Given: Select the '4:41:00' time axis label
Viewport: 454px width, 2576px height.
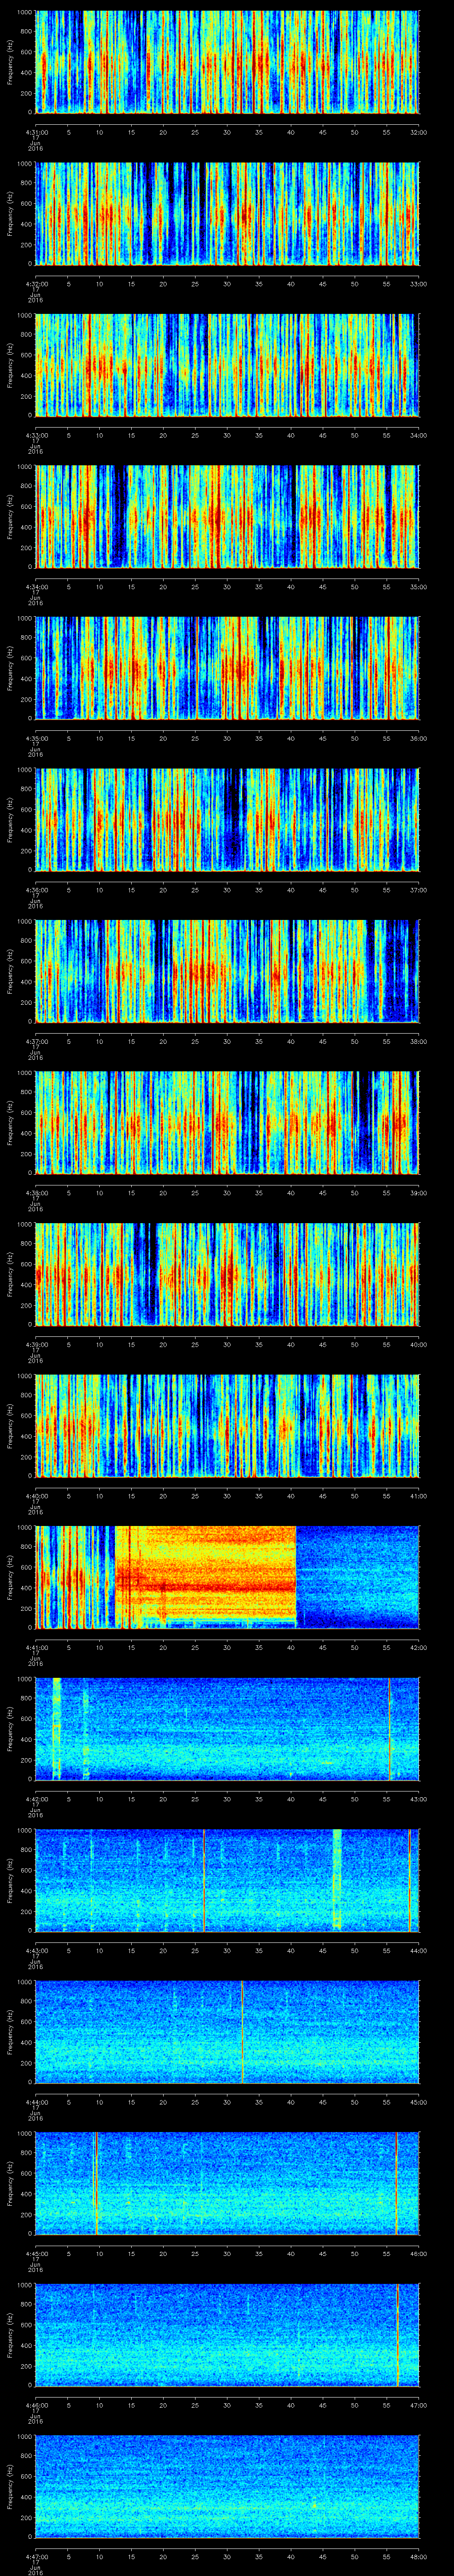Looking at the screenshot, I should tap(36, 1647).
